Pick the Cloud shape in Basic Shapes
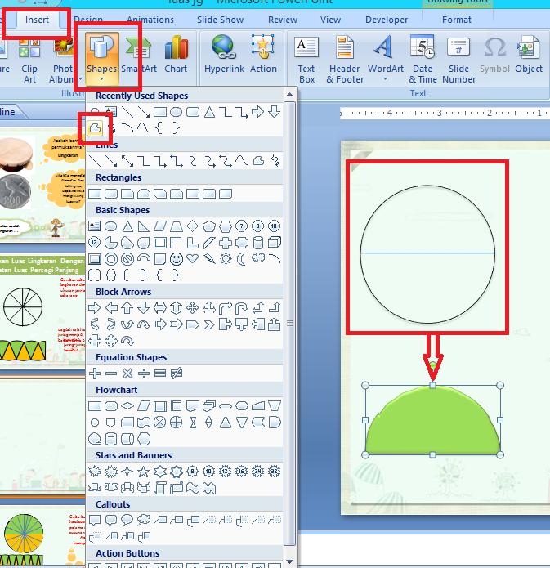 point(258,258)
